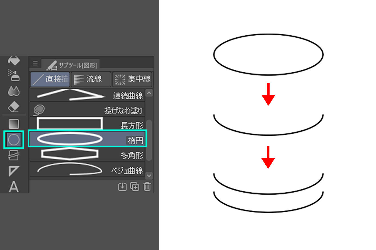Select the Eraser tool
Screen dimensions: 376x250
pyautogui.click(x=14, y=107)
